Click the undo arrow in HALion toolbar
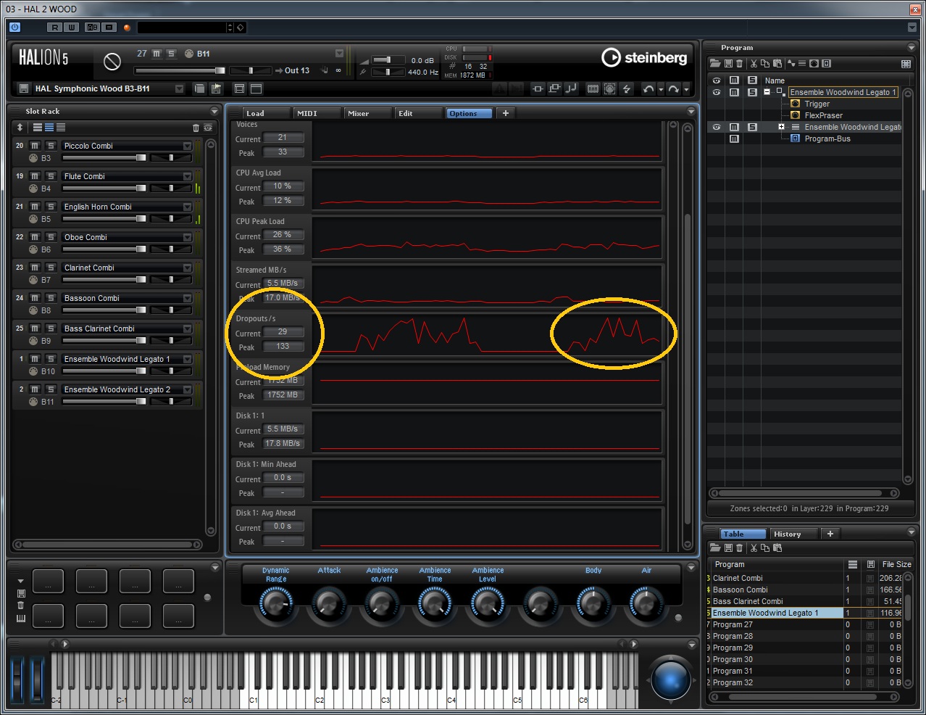The height and width of the screenshot is (715, 926). pyautogui.click(x=648, y=88)
